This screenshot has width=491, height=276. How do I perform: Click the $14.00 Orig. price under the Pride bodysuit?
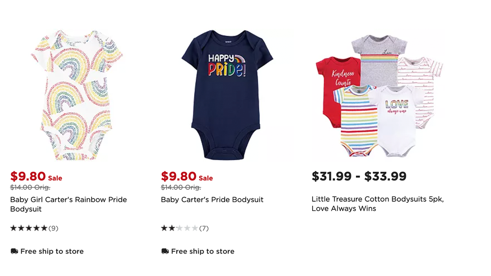click(181, 187)
